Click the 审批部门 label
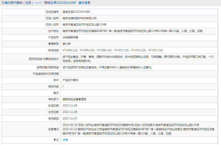The image size is (221, 145). tap(53, 99)
